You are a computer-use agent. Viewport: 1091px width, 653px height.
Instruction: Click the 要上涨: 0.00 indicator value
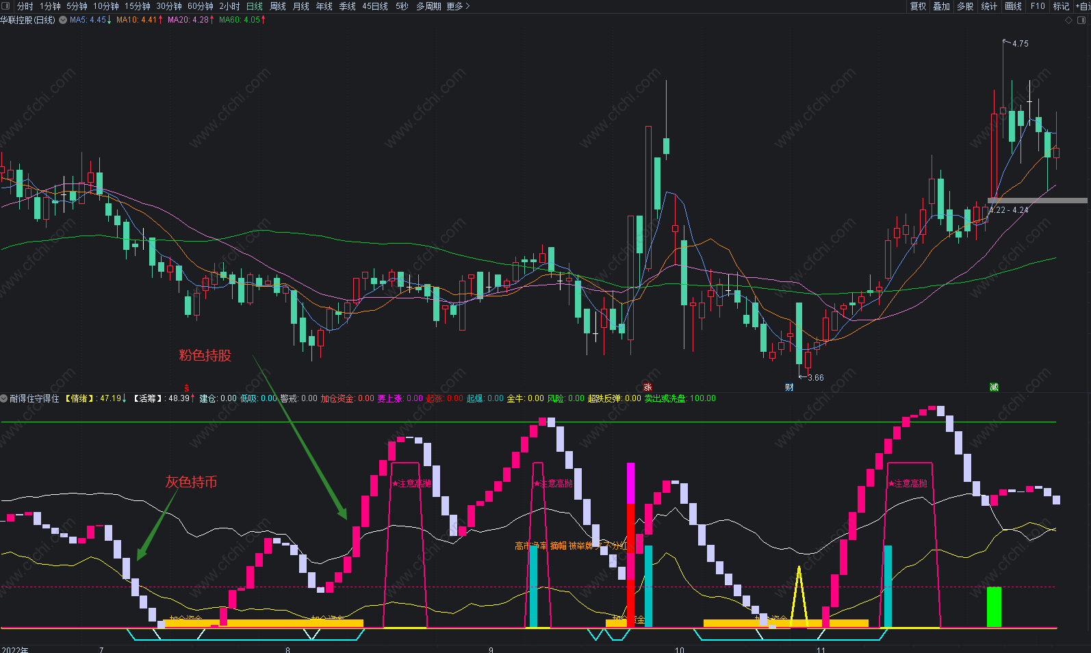(x=400, y=398)
